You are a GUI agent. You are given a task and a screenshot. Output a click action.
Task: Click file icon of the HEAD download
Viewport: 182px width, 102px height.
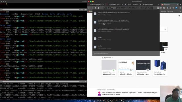click(x=95, y=39)
